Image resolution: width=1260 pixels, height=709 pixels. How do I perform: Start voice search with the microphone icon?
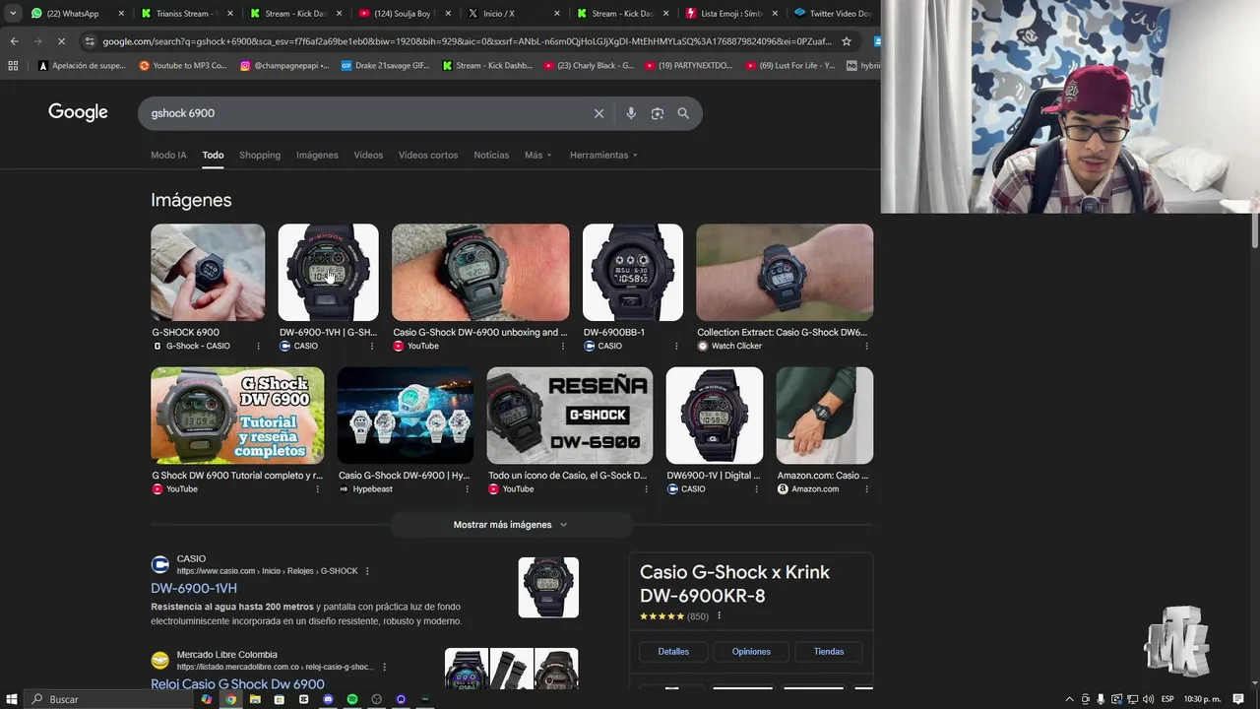631,113
